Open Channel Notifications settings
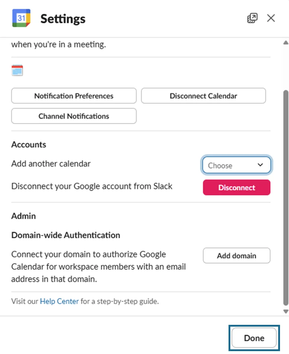289x354 pixels. click(74, 116)
